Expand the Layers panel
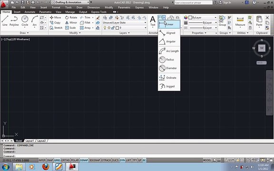 tap(125, 33)
